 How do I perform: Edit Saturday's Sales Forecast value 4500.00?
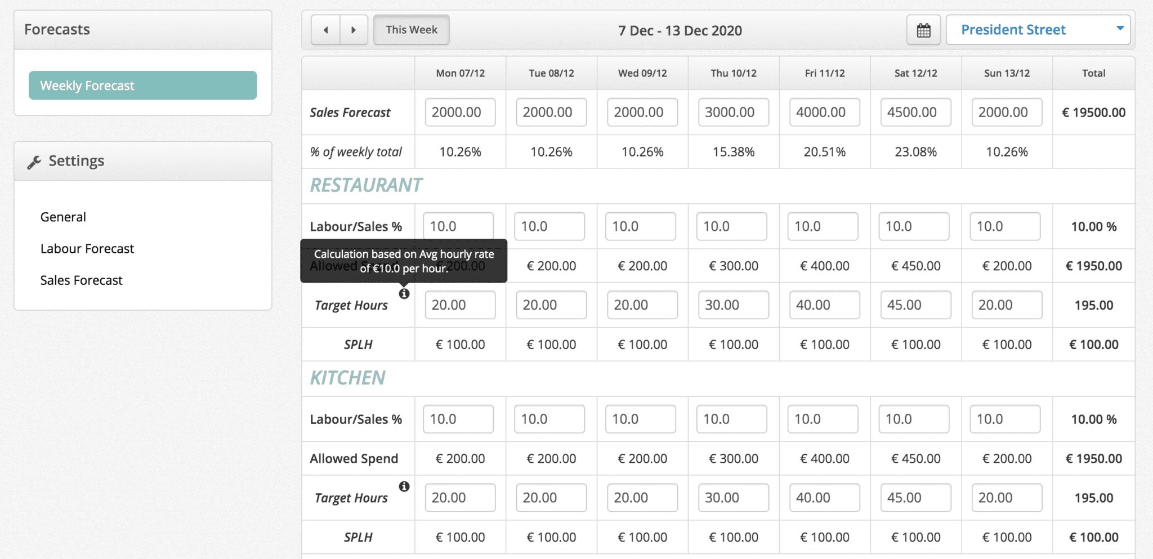(x=915, y=113)
